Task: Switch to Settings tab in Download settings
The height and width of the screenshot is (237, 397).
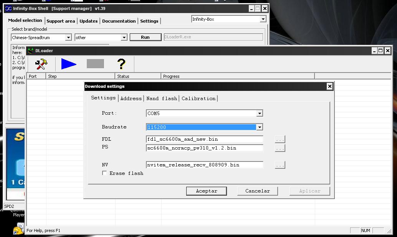Action: pyautogui.click(x=103, y=98)
